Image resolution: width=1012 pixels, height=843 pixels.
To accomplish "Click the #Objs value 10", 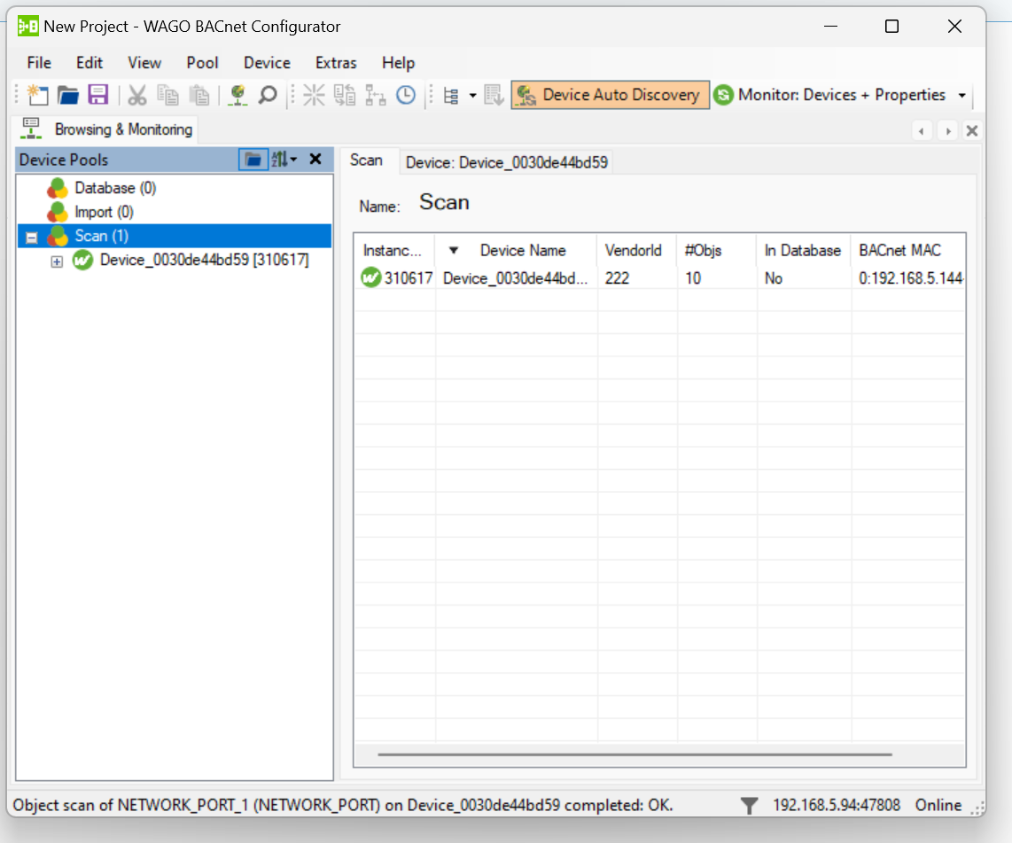I will (693, 278).
